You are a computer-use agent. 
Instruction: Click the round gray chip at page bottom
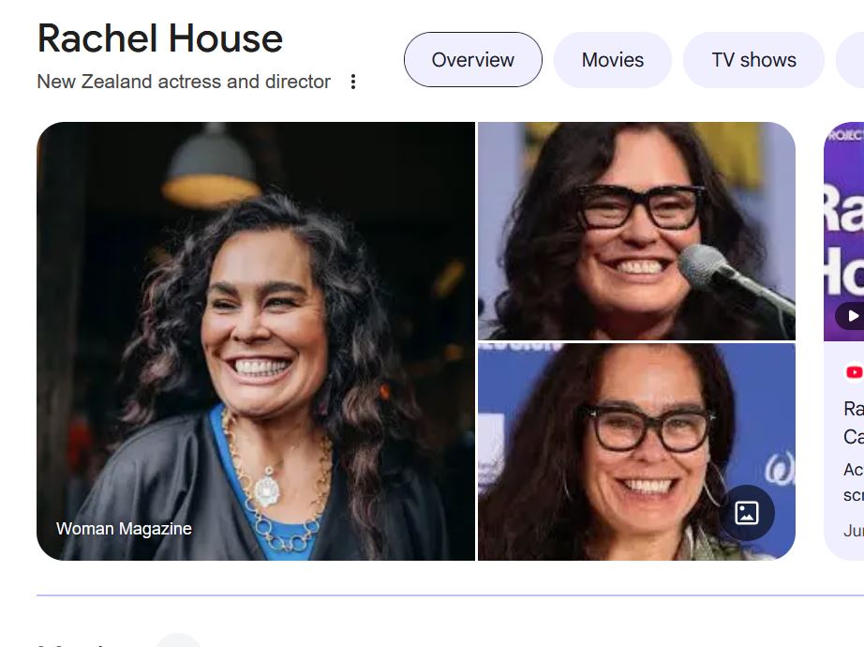tap(177, 640)
